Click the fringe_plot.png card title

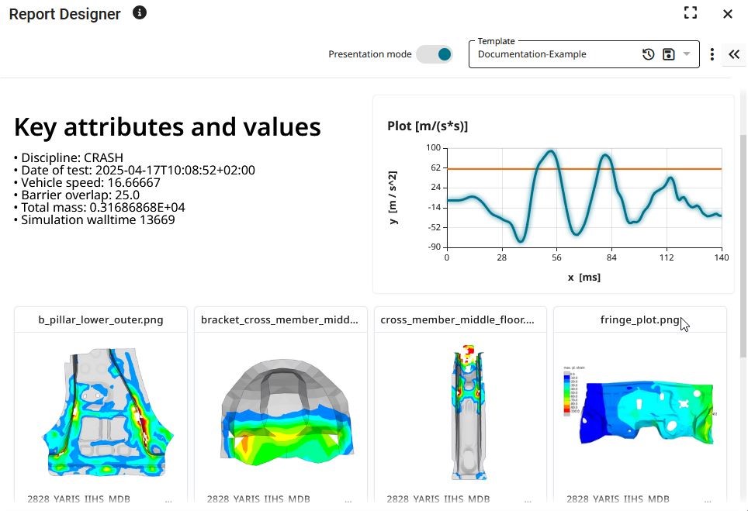(639, 319)
